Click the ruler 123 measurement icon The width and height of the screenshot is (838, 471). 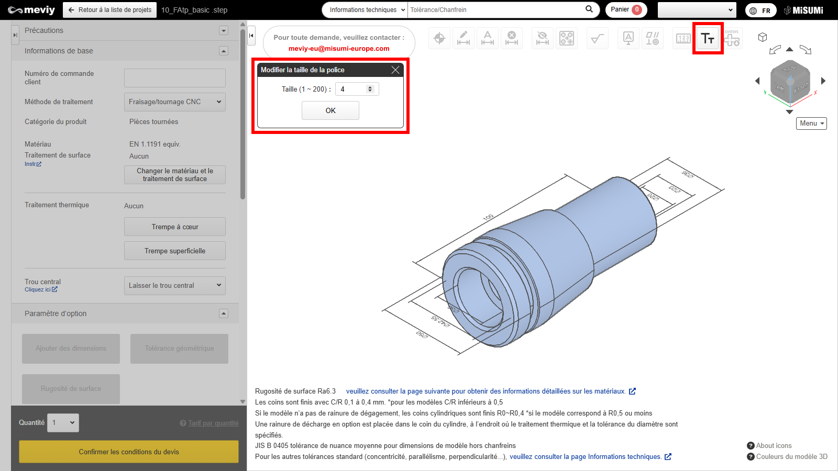click(x=683, y=38)
